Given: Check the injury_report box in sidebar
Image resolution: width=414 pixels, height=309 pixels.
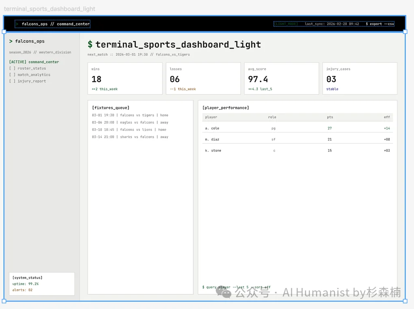Looking at the screenshot, I should coord(12,81).
